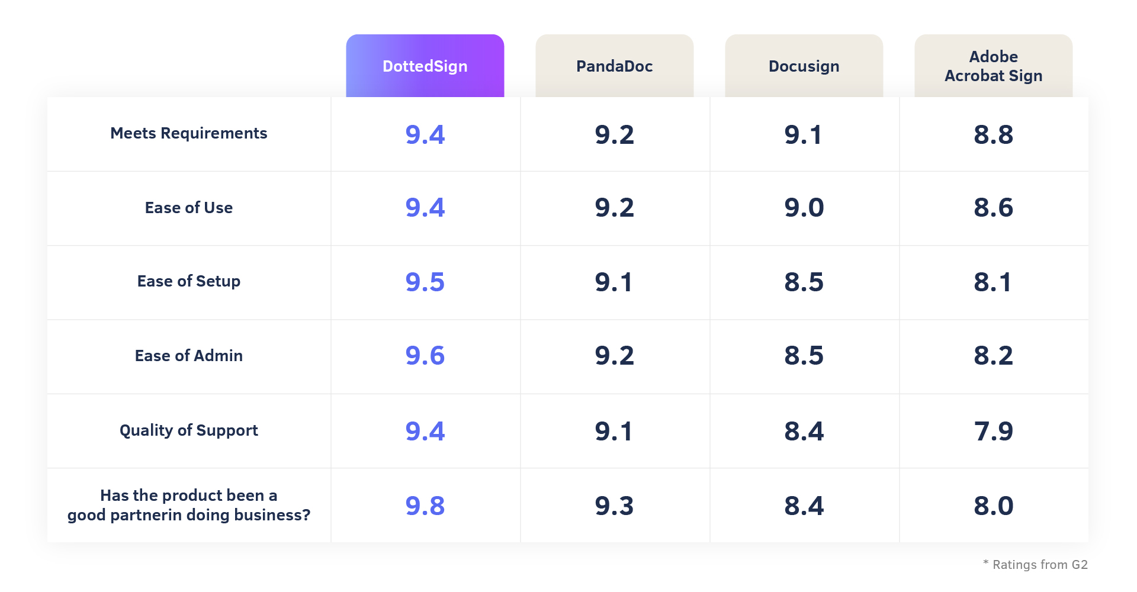Screen dimensions: 1137x592
Task: Click Adobe's 7.9 Quality of Support score
Action: click(994, 431)
